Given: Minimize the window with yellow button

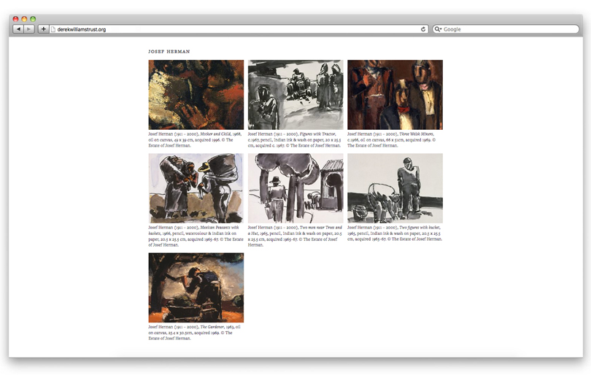Looking at the screenshot, I should pyautogui.click(x=24, y=19).
